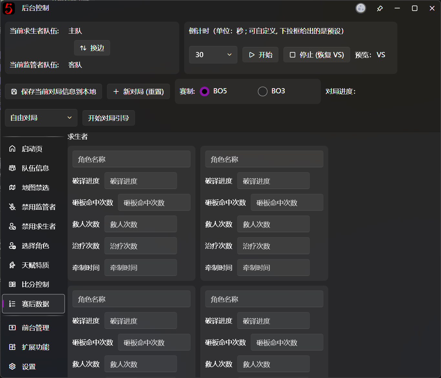Image resolution: width=441 pixels, height=378 pixels.
Task: Select the 队伍信息 team info icon
Action: coord(12,168)
